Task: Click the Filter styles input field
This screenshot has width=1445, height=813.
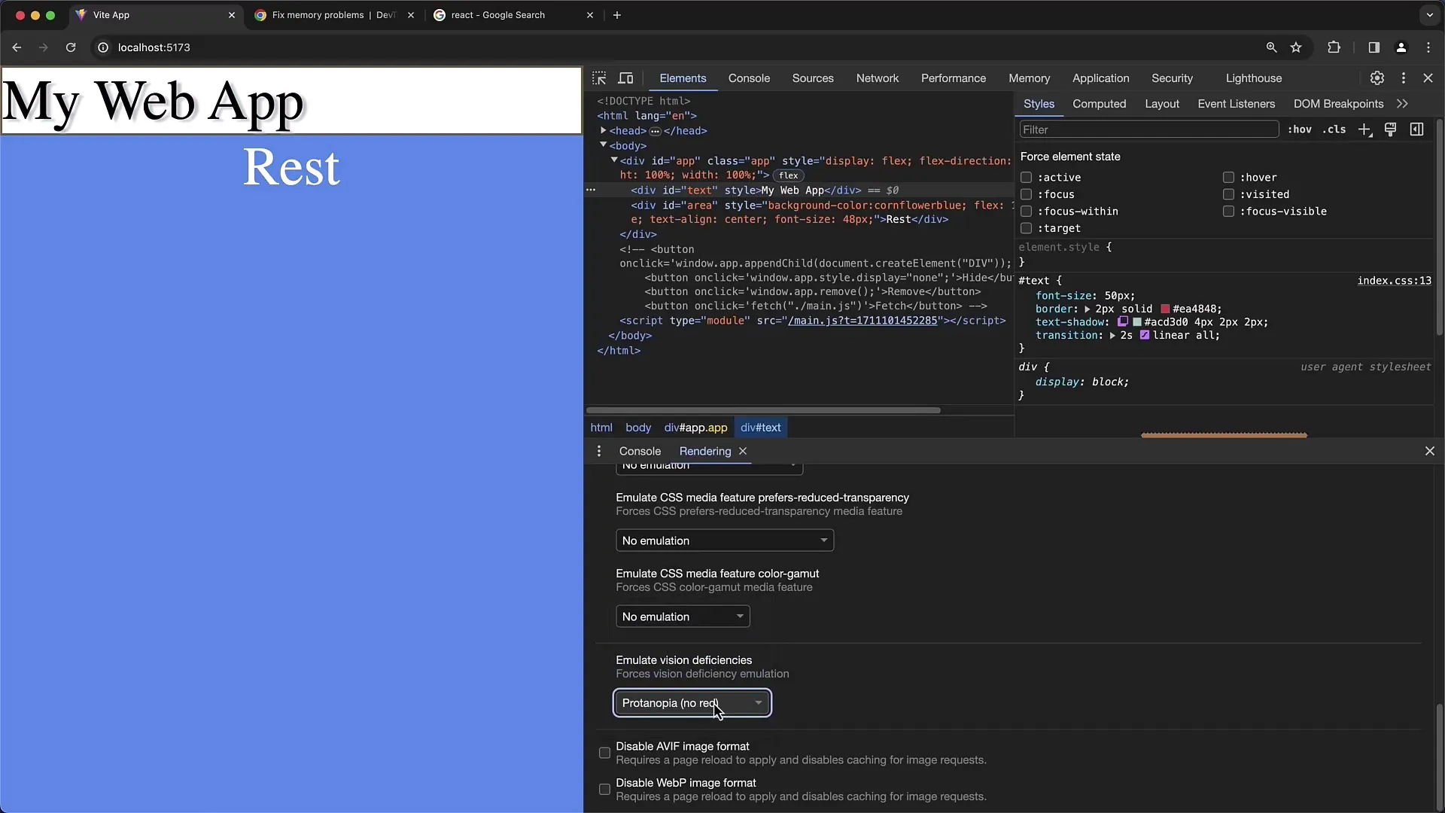Action: pyautogui.click(x=1146, y=129)
